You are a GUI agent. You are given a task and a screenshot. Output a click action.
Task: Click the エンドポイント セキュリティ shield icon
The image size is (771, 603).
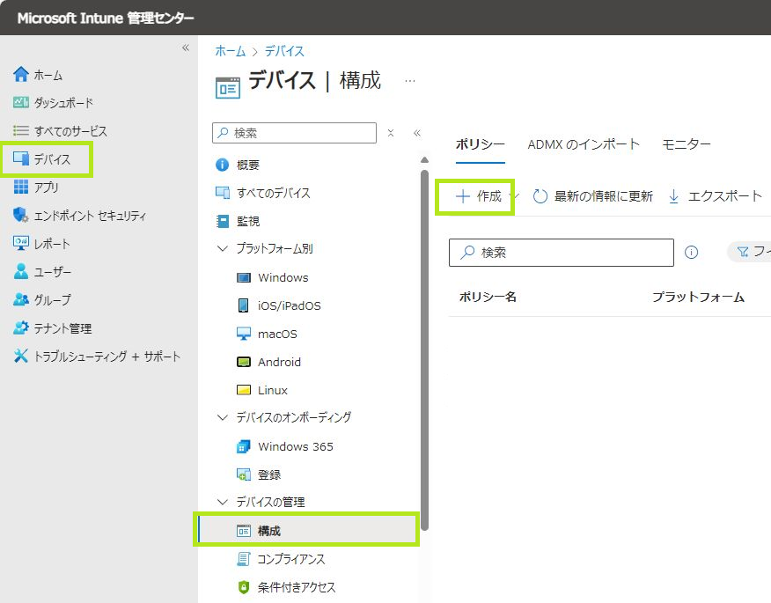20,215
